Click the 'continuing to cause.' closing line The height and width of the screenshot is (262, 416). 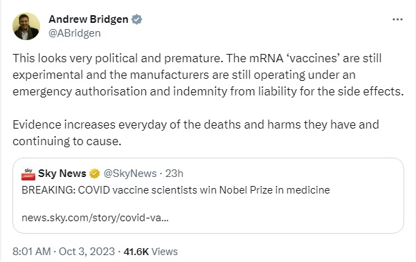[x=67, y=141]
